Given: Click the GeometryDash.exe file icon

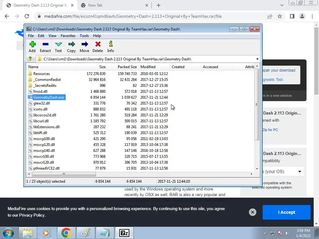Looking at the screenshot, I should [x=30, y=97].
